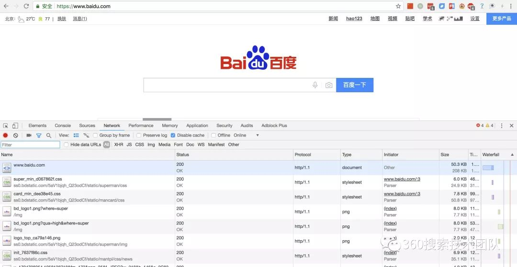Open the Performance tab
Screen dimensions: 517x267
coord(141,126)
